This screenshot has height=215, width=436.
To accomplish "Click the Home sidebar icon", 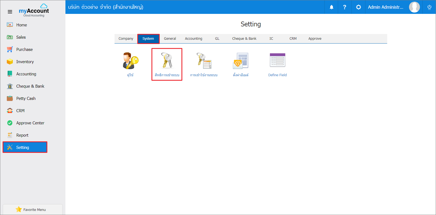I will click(10, 25).
